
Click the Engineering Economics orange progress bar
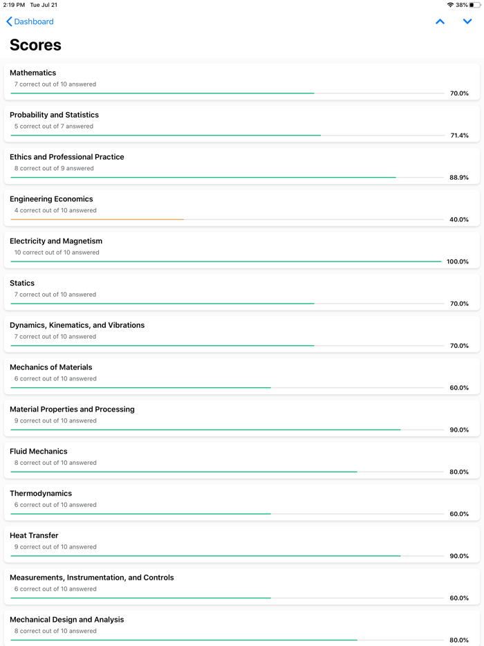tap(97, 220)
